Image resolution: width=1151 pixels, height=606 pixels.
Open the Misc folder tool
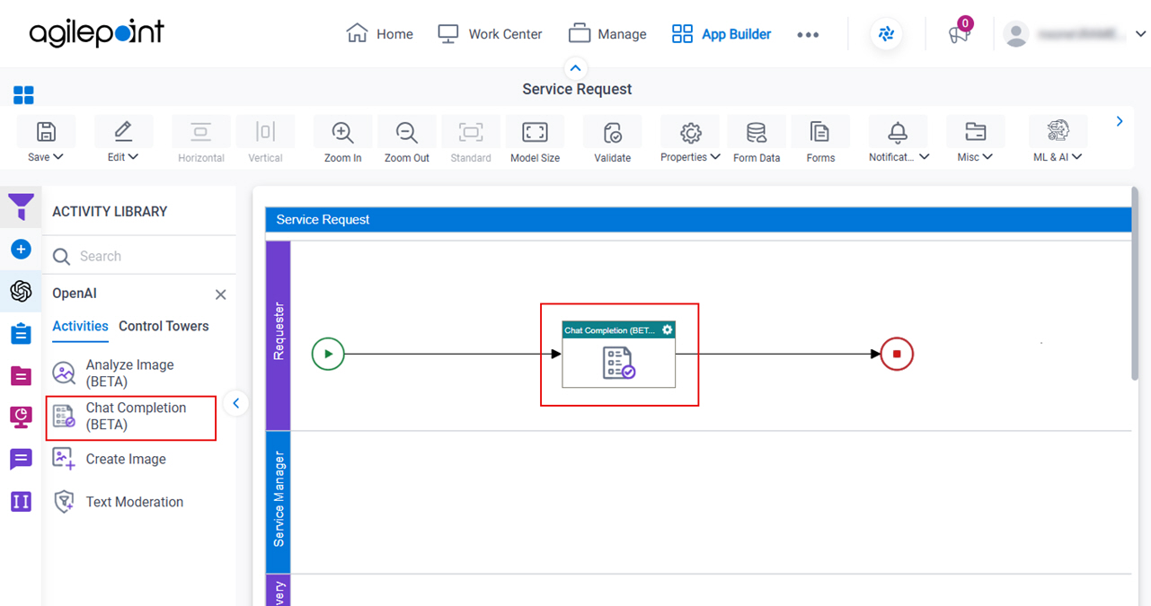(x=975, y=132)
